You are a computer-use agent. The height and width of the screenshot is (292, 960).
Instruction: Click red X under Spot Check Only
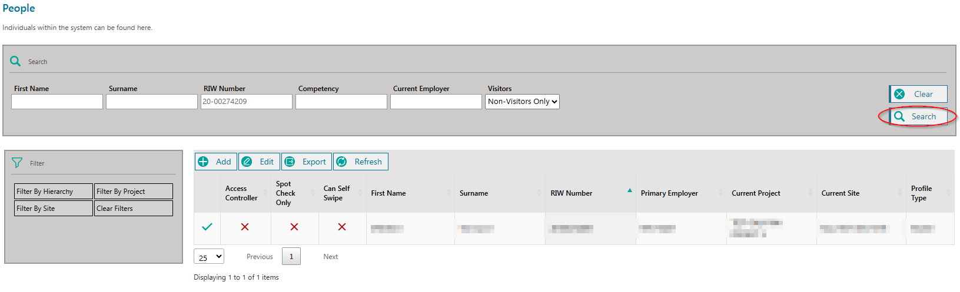[x=294, y=227]
